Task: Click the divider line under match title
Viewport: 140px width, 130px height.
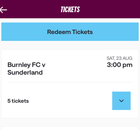Action: point(70,82)
